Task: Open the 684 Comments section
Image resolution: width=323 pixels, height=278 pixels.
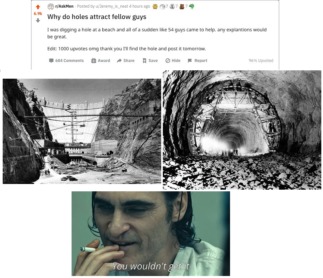Action: [66, 61]
